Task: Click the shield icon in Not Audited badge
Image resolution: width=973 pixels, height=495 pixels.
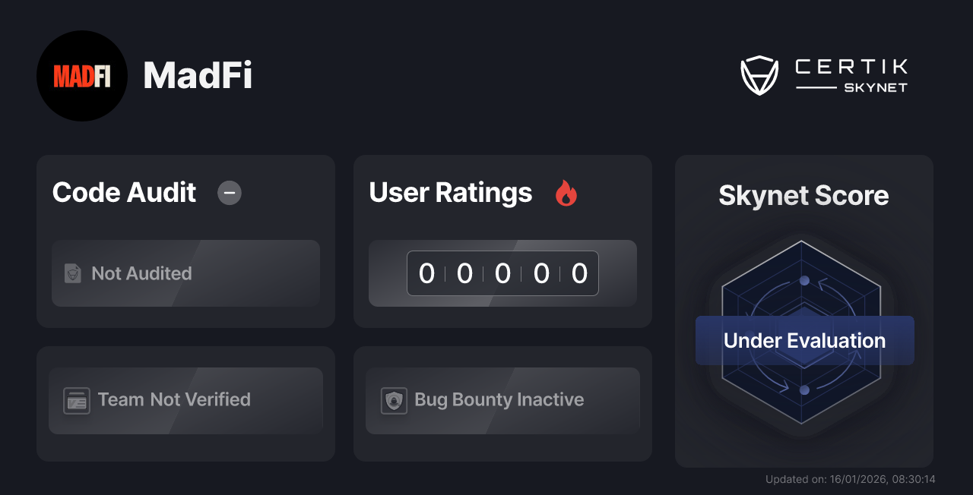Action: coord(73,273)
